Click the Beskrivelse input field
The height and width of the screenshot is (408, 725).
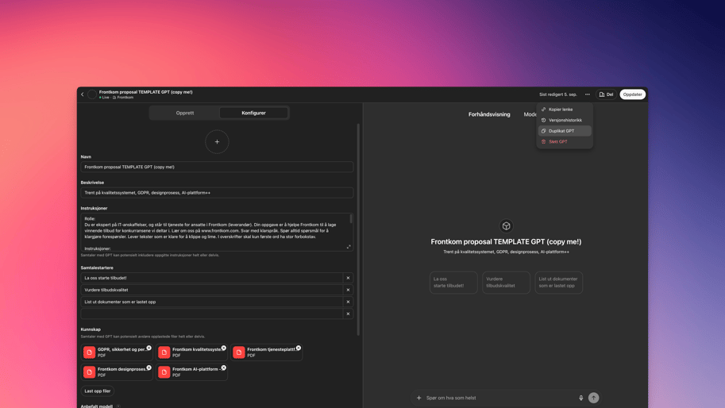click(x=217, y=193)
